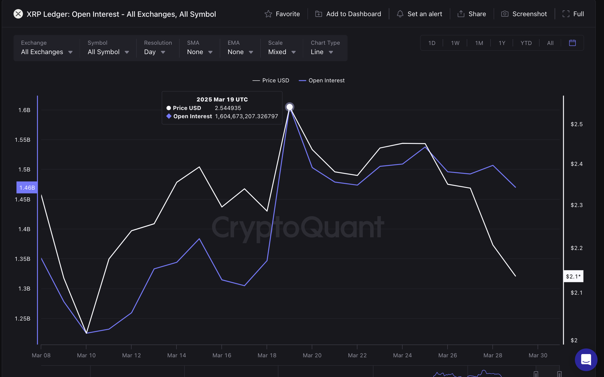Click the tooltip price value 2.544935
This screenshot has width=604, height=377.
(228, 108)
